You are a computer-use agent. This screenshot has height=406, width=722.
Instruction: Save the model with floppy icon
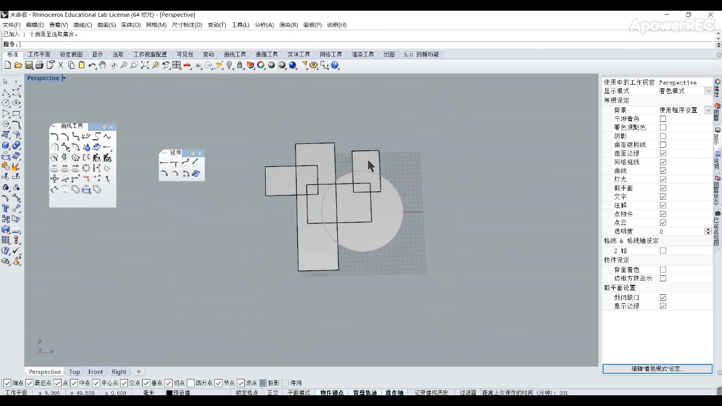click(x=29, y=65)
